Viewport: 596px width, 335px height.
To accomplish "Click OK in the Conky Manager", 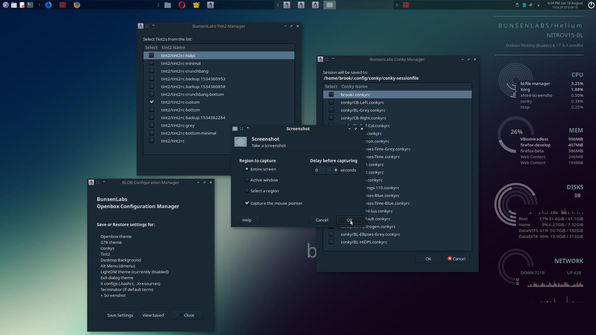I will [x=428, y=259].
